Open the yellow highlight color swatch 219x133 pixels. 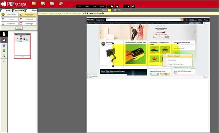(109, 10)
